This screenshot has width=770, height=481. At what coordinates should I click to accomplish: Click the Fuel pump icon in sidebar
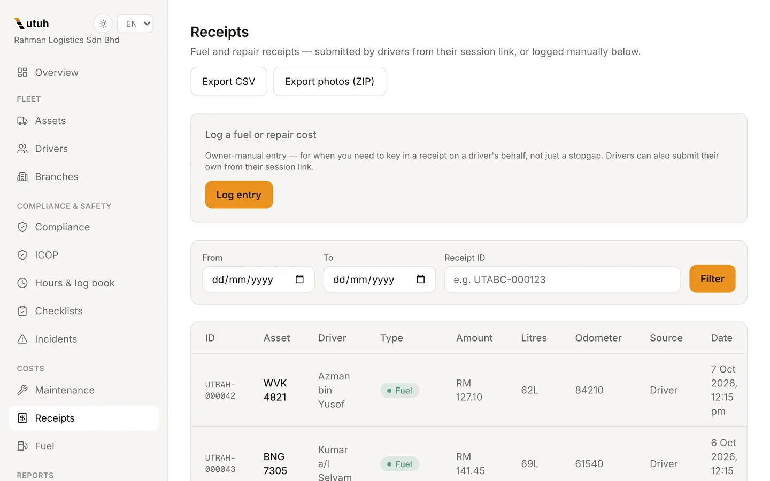point(22,446)
